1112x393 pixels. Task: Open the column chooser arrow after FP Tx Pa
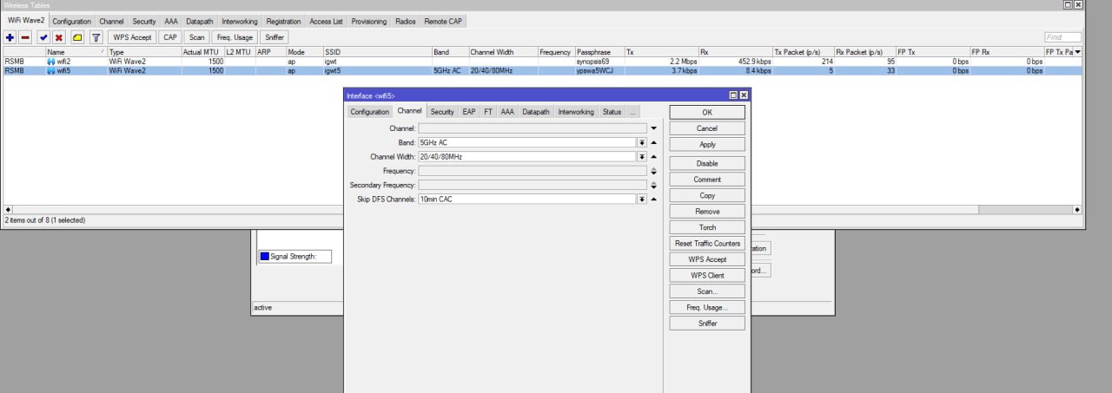coord(1078,52)
